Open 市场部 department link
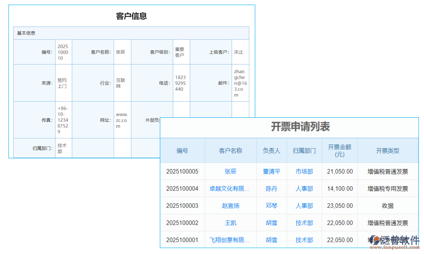Viewport: 424px width, 254px height. [304, 171]
